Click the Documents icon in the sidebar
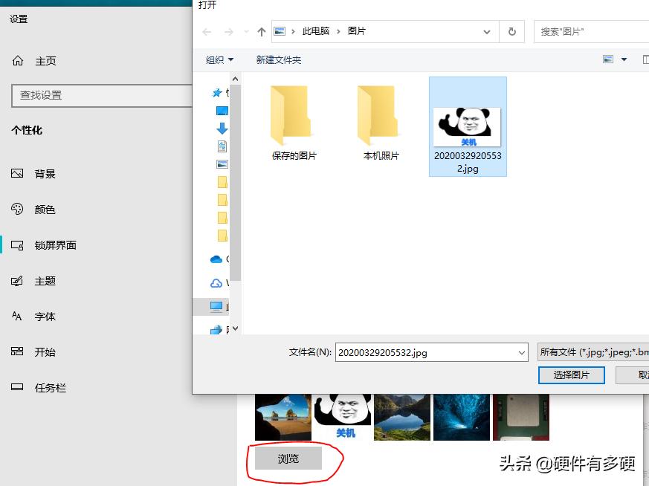This screenshot has height=486, width=649. (x=221, y=146)
